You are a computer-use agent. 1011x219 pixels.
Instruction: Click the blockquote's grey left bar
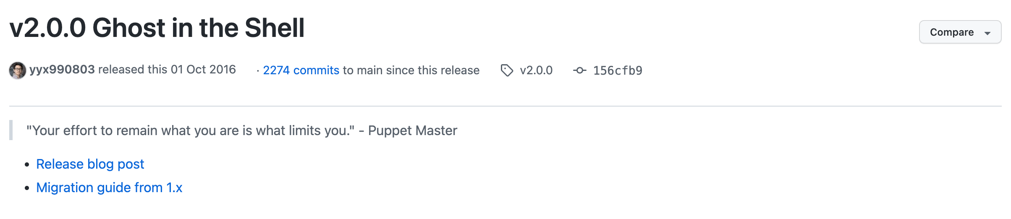(11, 130)
